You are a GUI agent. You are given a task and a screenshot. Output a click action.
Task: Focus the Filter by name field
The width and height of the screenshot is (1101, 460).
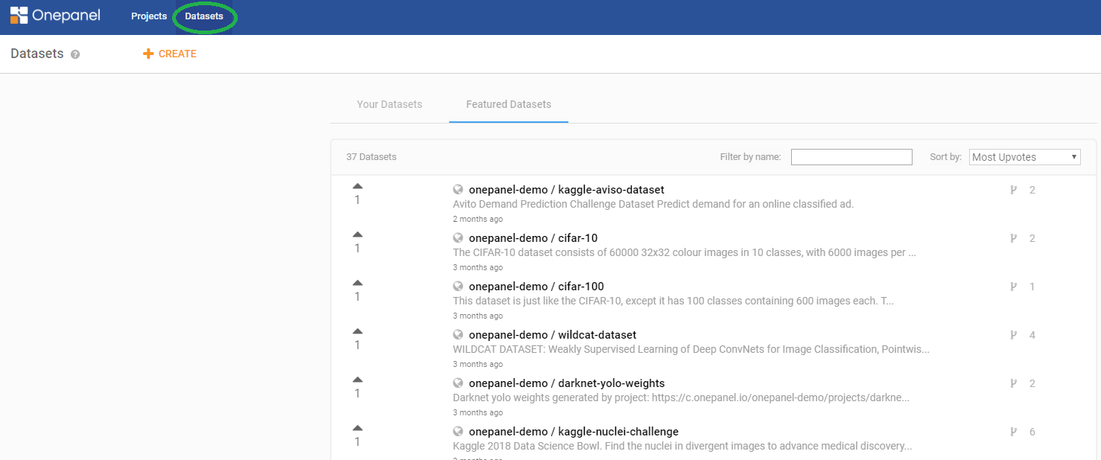851,157
